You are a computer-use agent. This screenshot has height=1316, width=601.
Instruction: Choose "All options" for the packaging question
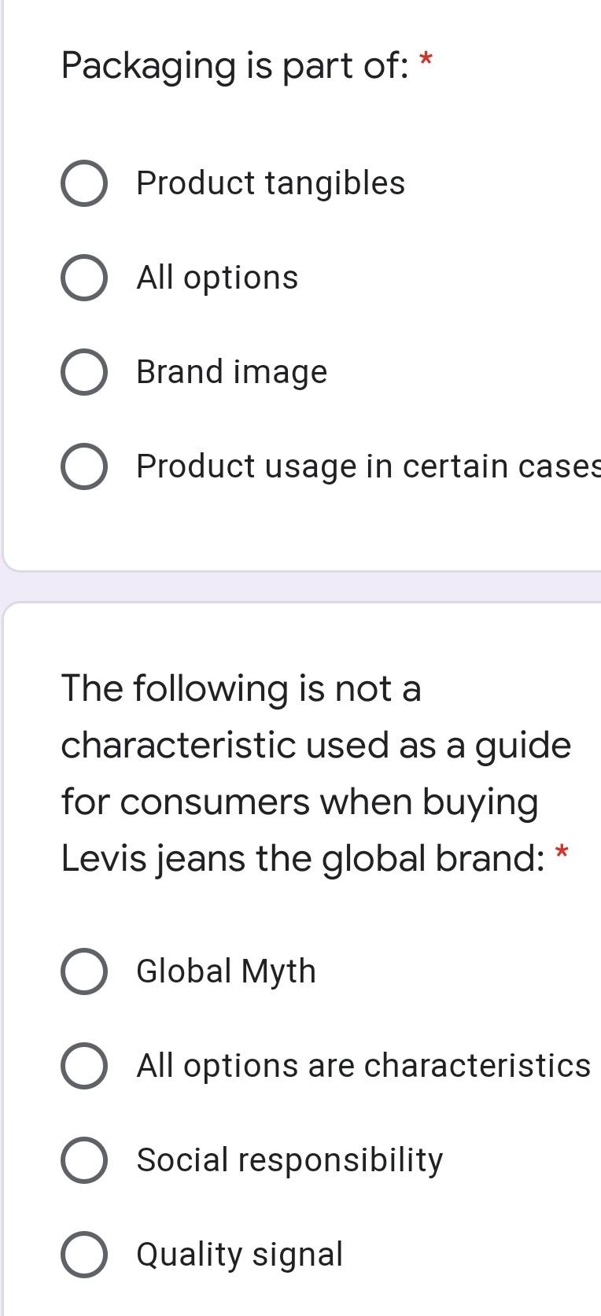tap(84, 278)
